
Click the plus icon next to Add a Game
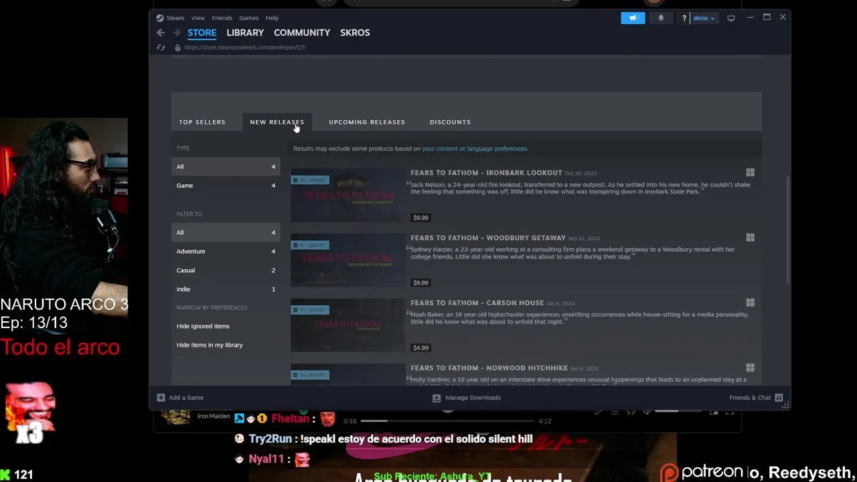coord(161,398)
